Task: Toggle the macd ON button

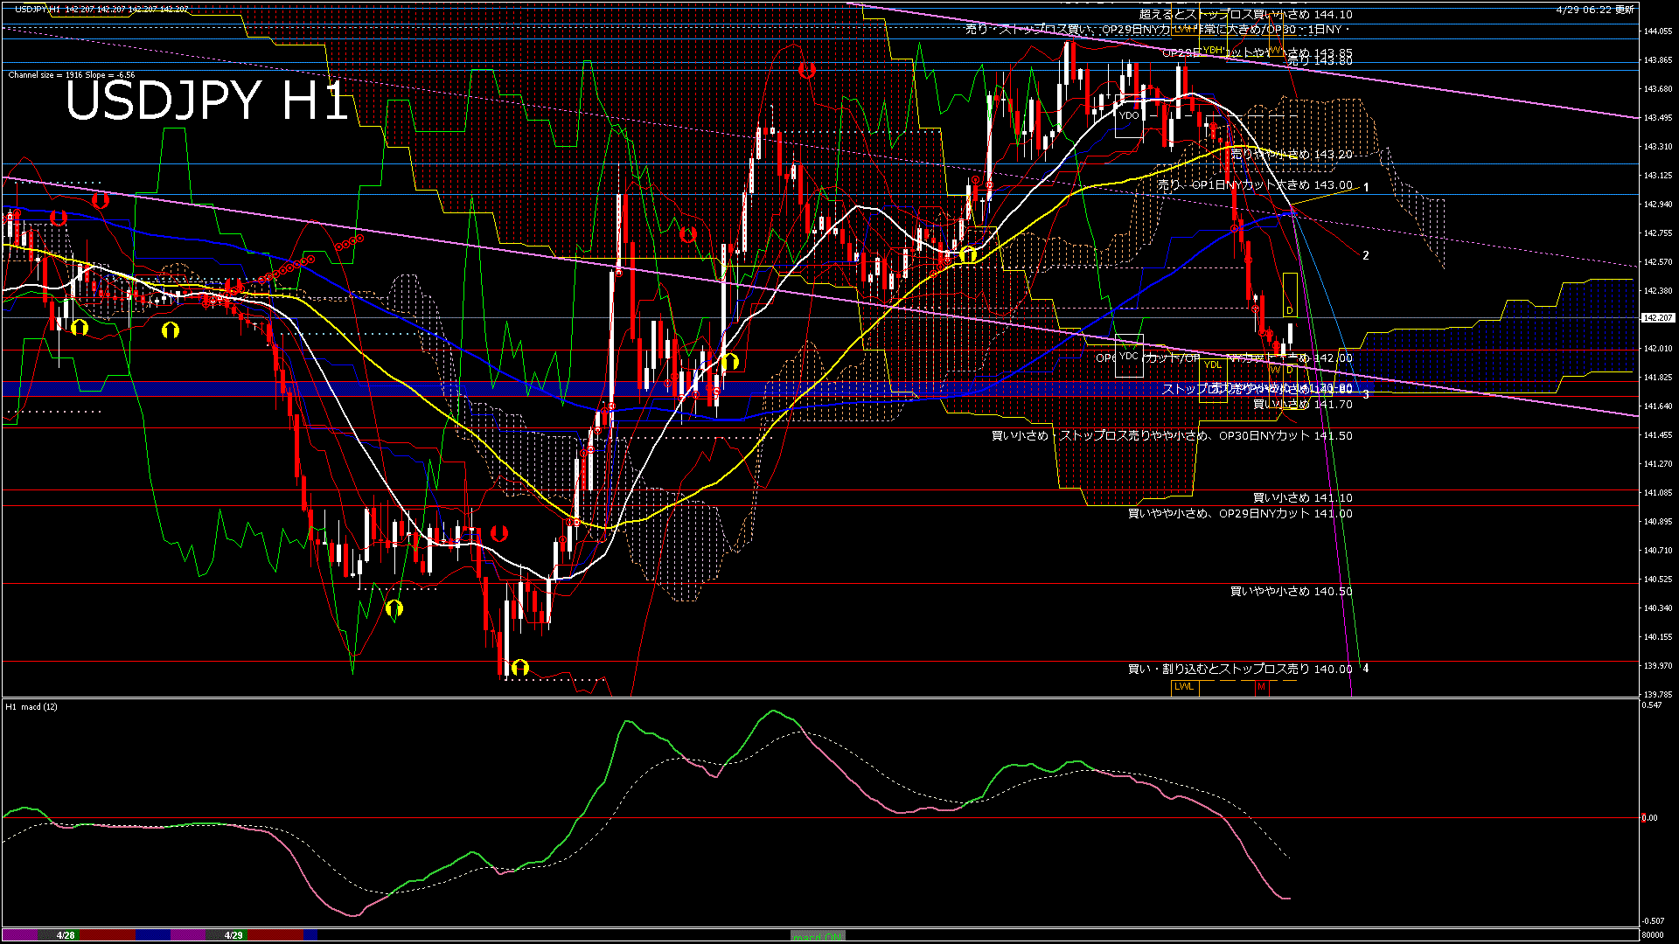Action: [818, 936]
